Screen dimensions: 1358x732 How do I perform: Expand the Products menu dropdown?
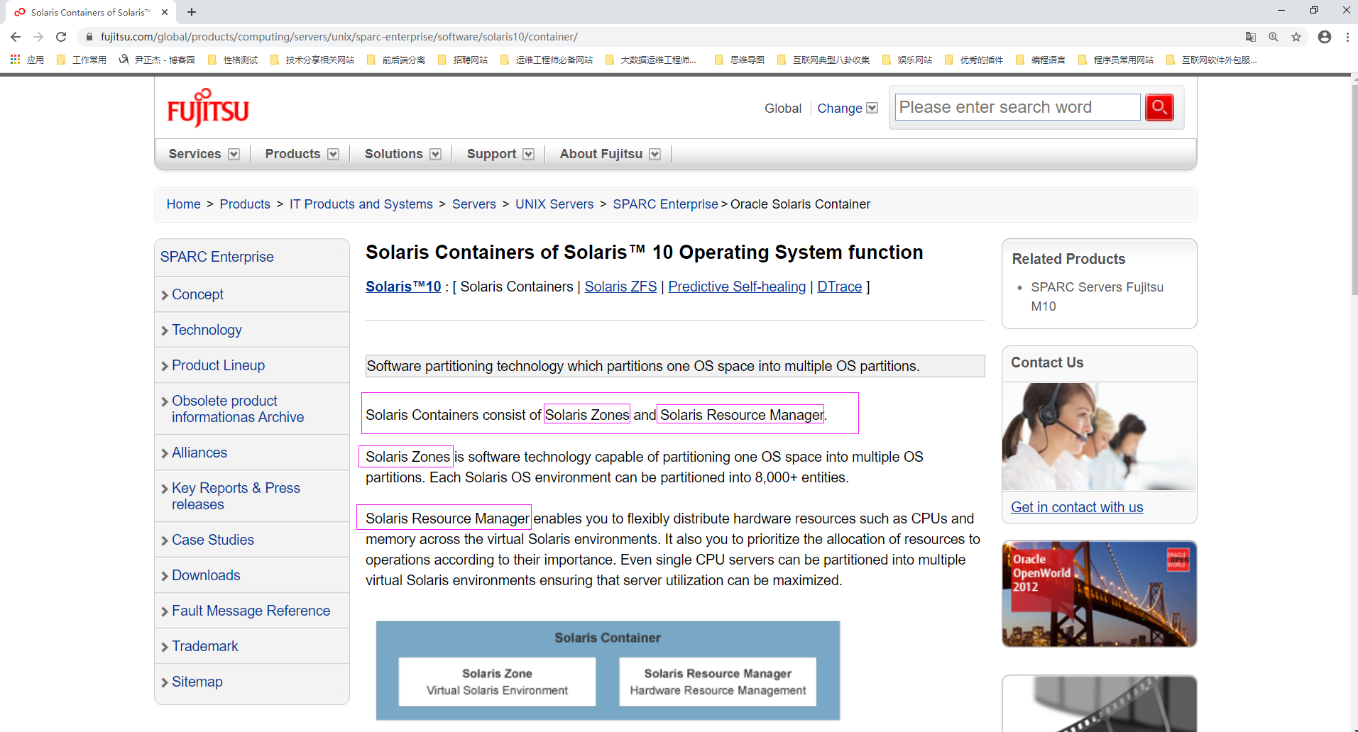302,154
